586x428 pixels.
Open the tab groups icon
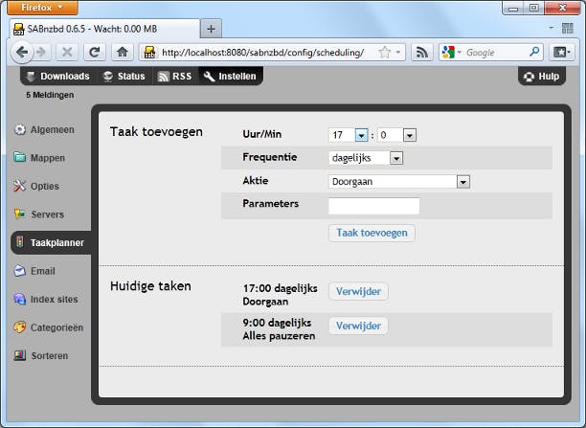click(x=567, y=29)
